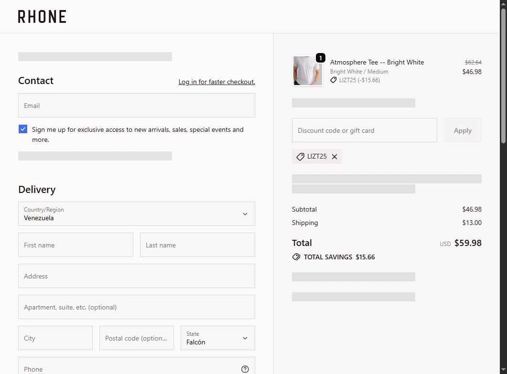
Task: Focus the Email input field
Action: click(x=137, y=106)
